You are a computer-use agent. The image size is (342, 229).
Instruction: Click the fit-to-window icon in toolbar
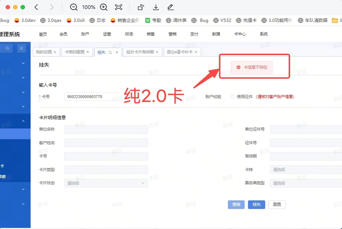pyautogui.click(x=119, y=7)
